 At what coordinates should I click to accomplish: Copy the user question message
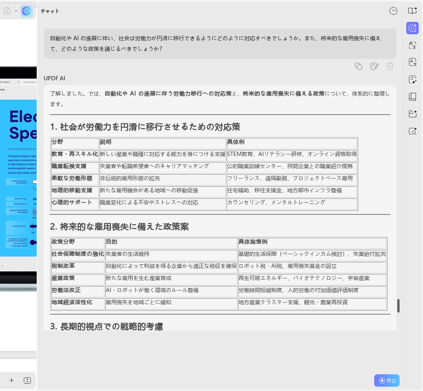click(358, 66)
